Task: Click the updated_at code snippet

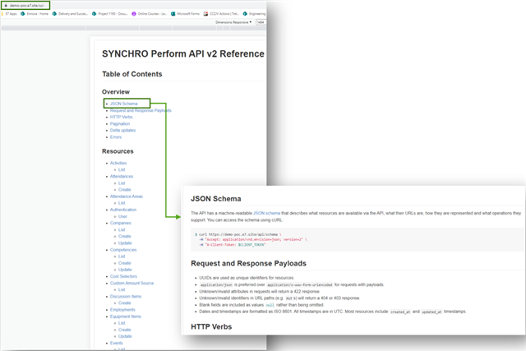Action: point(431,312)
